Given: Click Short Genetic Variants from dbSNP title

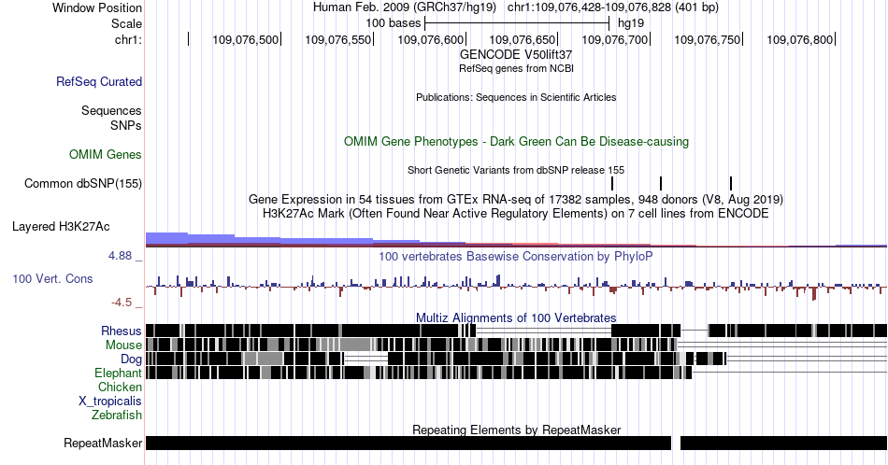Looking at the screenshot, I should tap(516, 170).
